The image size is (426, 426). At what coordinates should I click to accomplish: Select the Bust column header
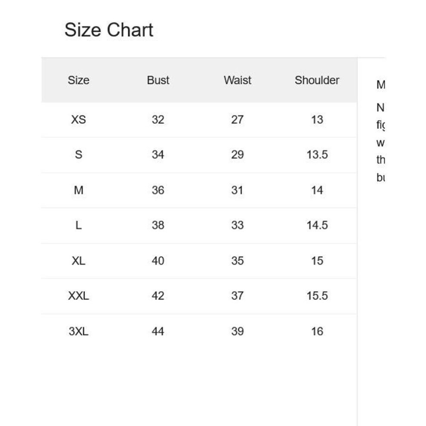pos(158,80)
